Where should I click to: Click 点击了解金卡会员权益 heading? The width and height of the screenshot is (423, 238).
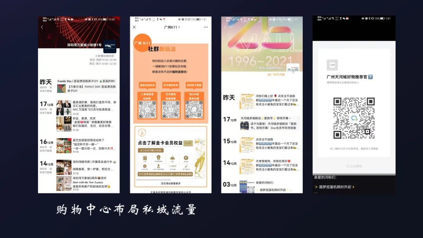pos(160,143)
